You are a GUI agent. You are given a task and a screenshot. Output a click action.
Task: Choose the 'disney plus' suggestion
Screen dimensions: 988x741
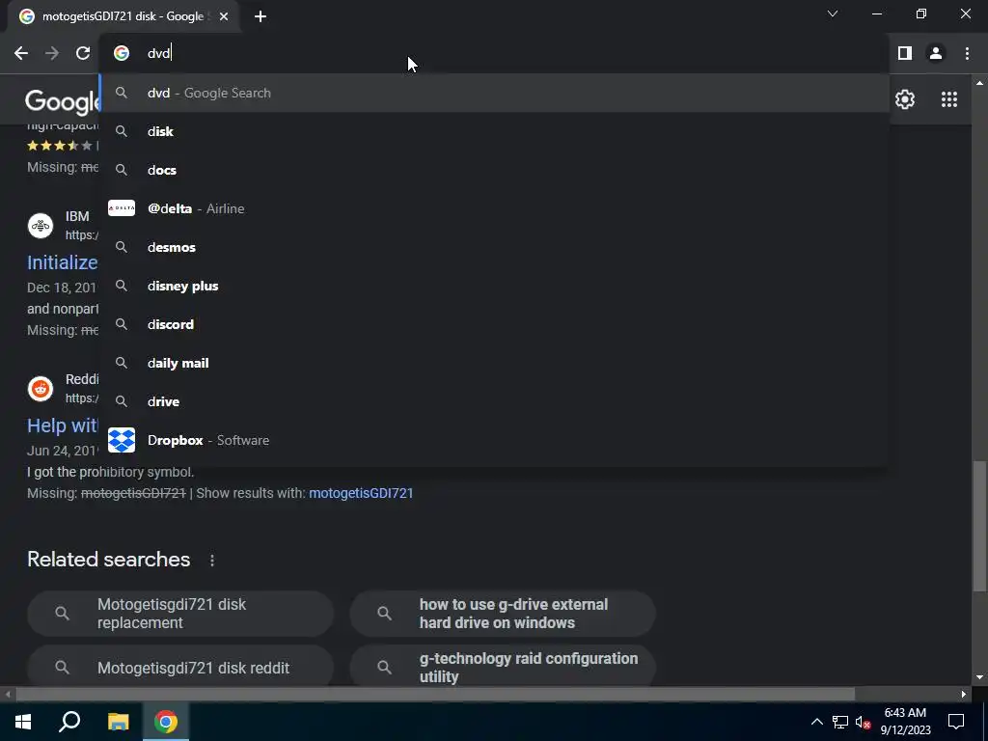pyautogui.click(x=494, y=286)
